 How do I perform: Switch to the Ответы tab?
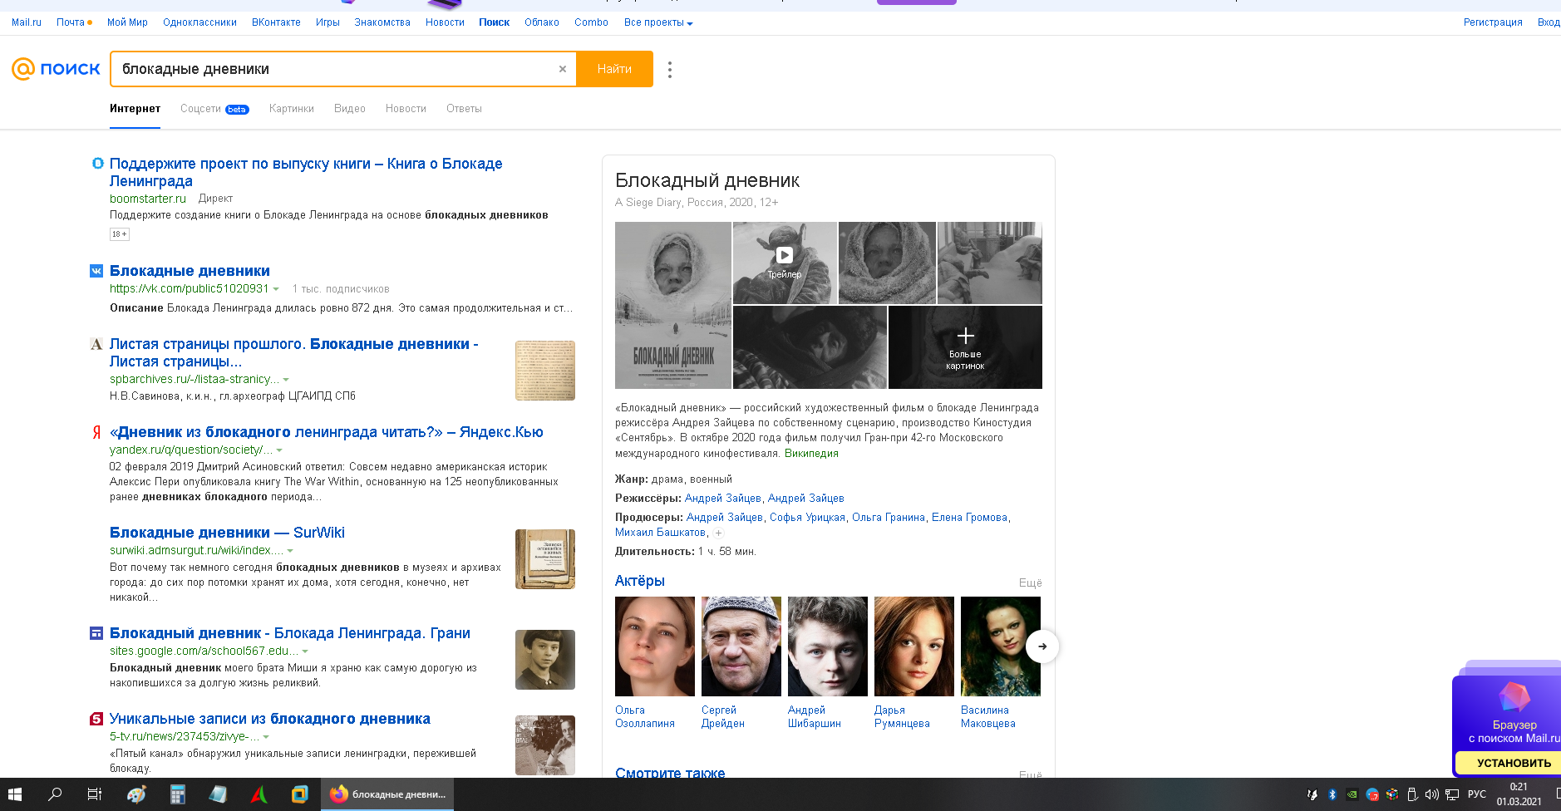(464, 109)
